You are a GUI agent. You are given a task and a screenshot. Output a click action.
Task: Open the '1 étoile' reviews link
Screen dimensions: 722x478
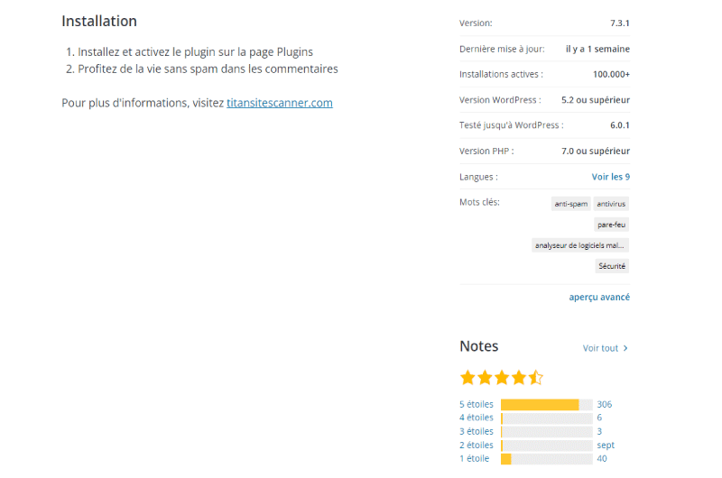(475, 459)
